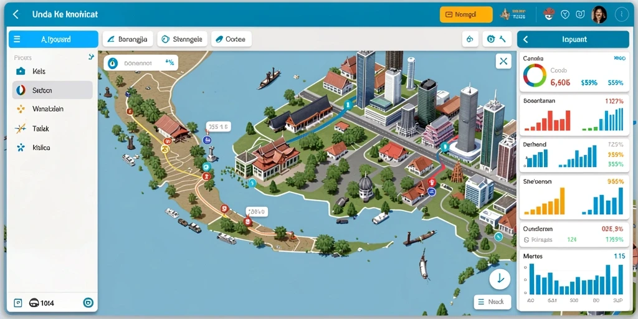Viewport: 638px width, 319px height.
Task: Select the Kels camera item in the sidebar
Action: 53,72
